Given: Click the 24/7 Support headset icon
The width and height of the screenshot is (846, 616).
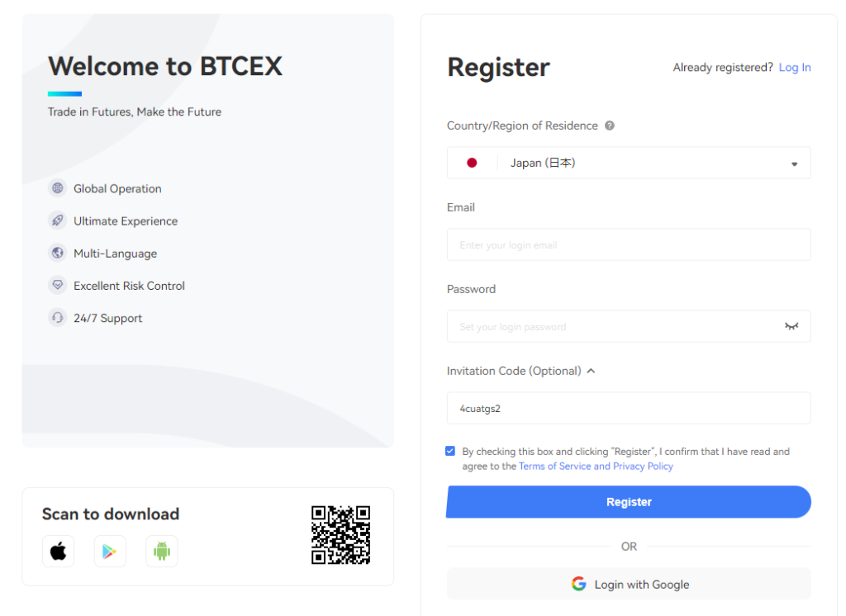Looking at the screenshot, I should click(x=58, y=318).
